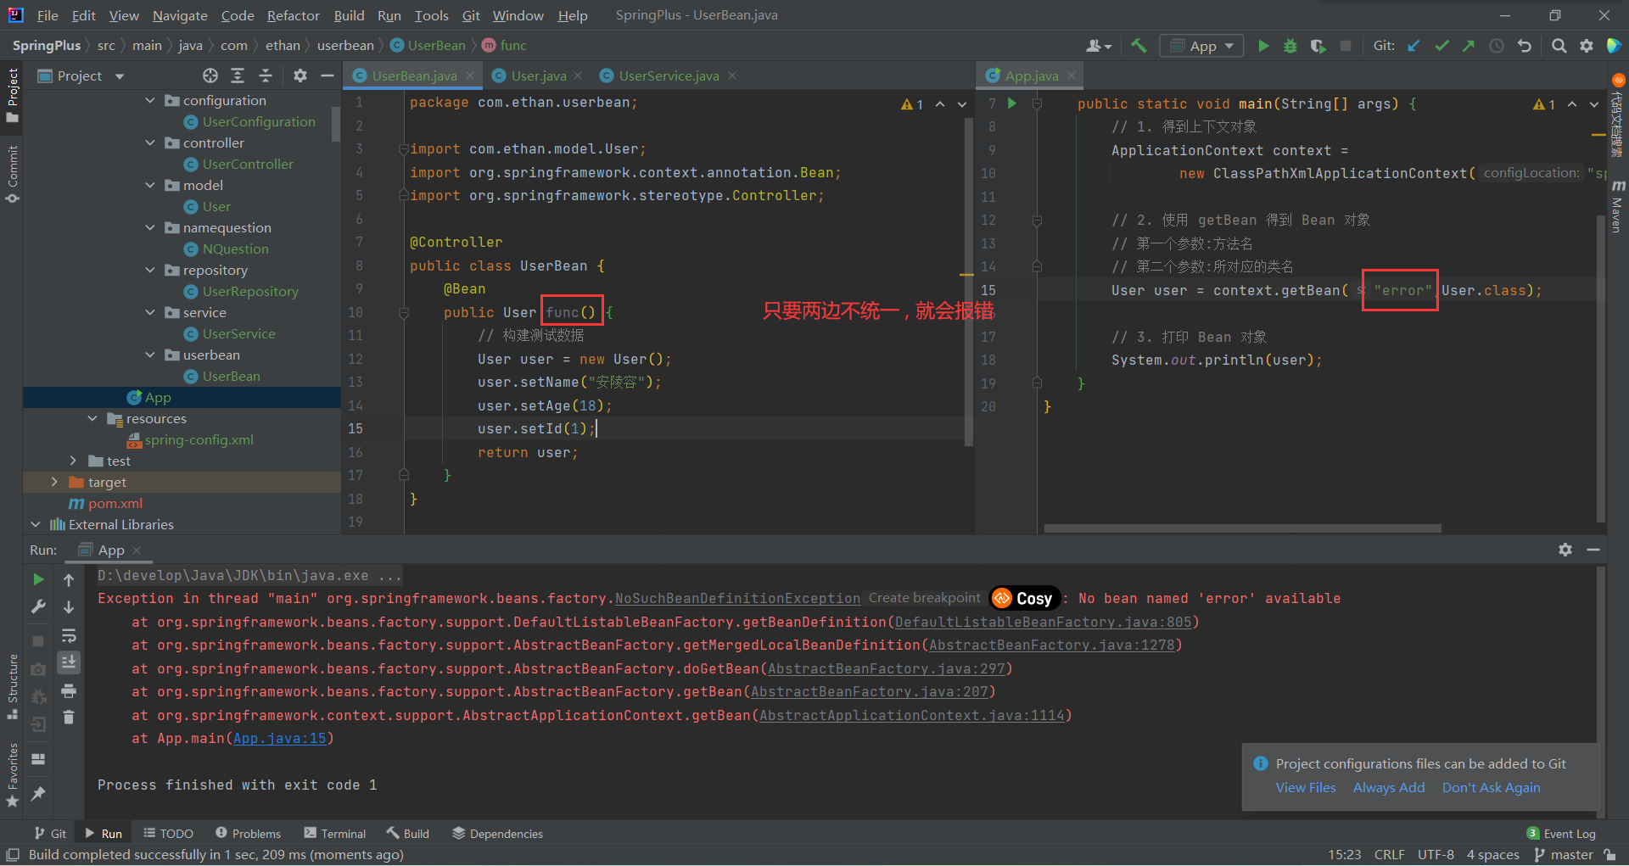Open App.java:15 stack trace link
Viewport: 1629px width, 866px height.
279,739
